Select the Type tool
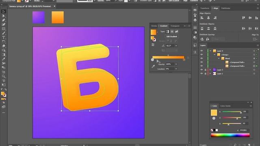Screen dimensions: 260x146 coord(4,37)
